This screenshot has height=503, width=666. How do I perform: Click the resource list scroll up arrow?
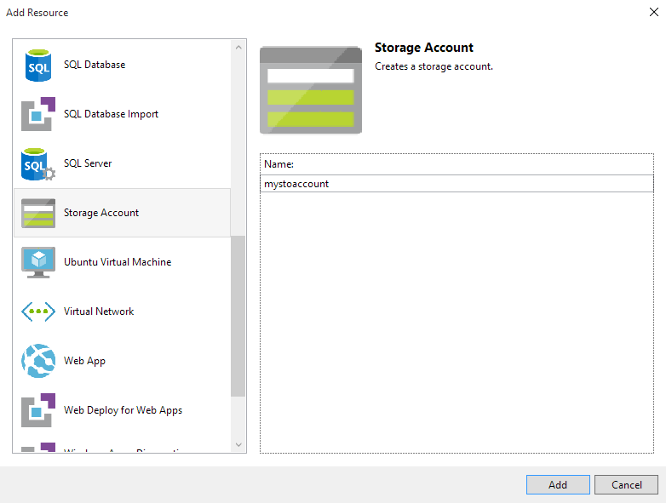pyautogui.click(x=238, y=48)
